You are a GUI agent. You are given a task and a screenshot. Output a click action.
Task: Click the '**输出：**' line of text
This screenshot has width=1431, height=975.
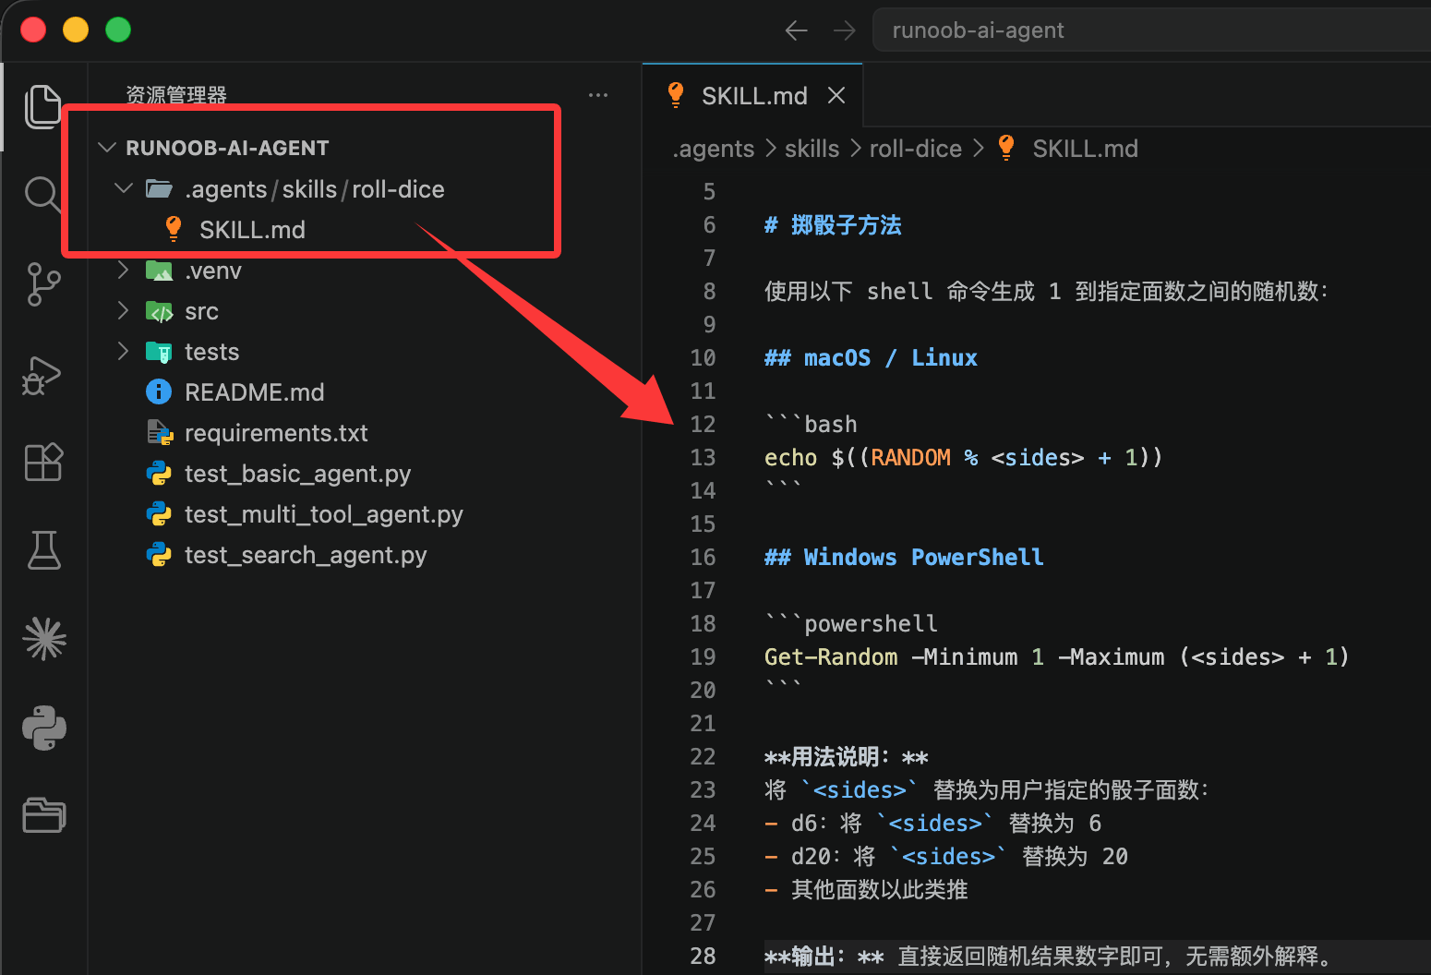pyautogui.click(x=1049, y=957)
